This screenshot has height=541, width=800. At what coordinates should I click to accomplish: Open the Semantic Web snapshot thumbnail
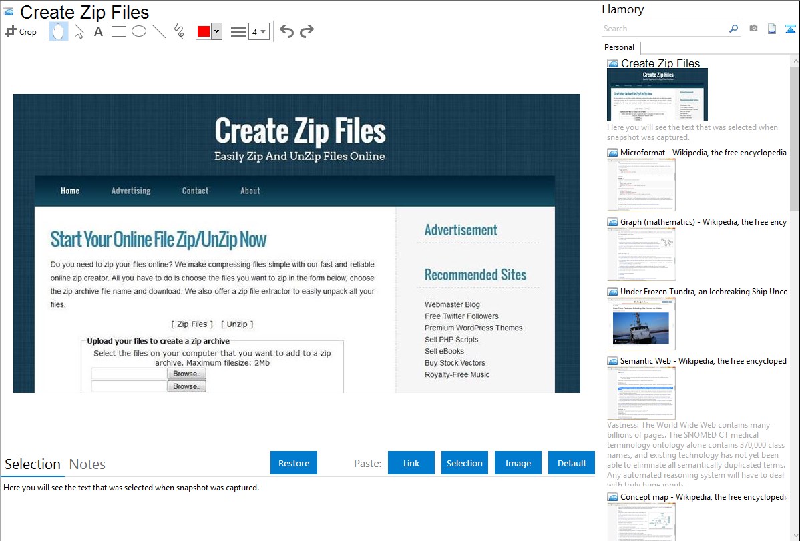coord(641,393)
